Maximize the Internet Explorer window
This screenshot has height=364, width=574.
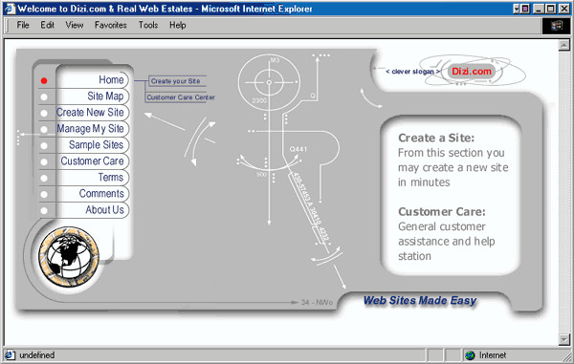tap(550, 9)
